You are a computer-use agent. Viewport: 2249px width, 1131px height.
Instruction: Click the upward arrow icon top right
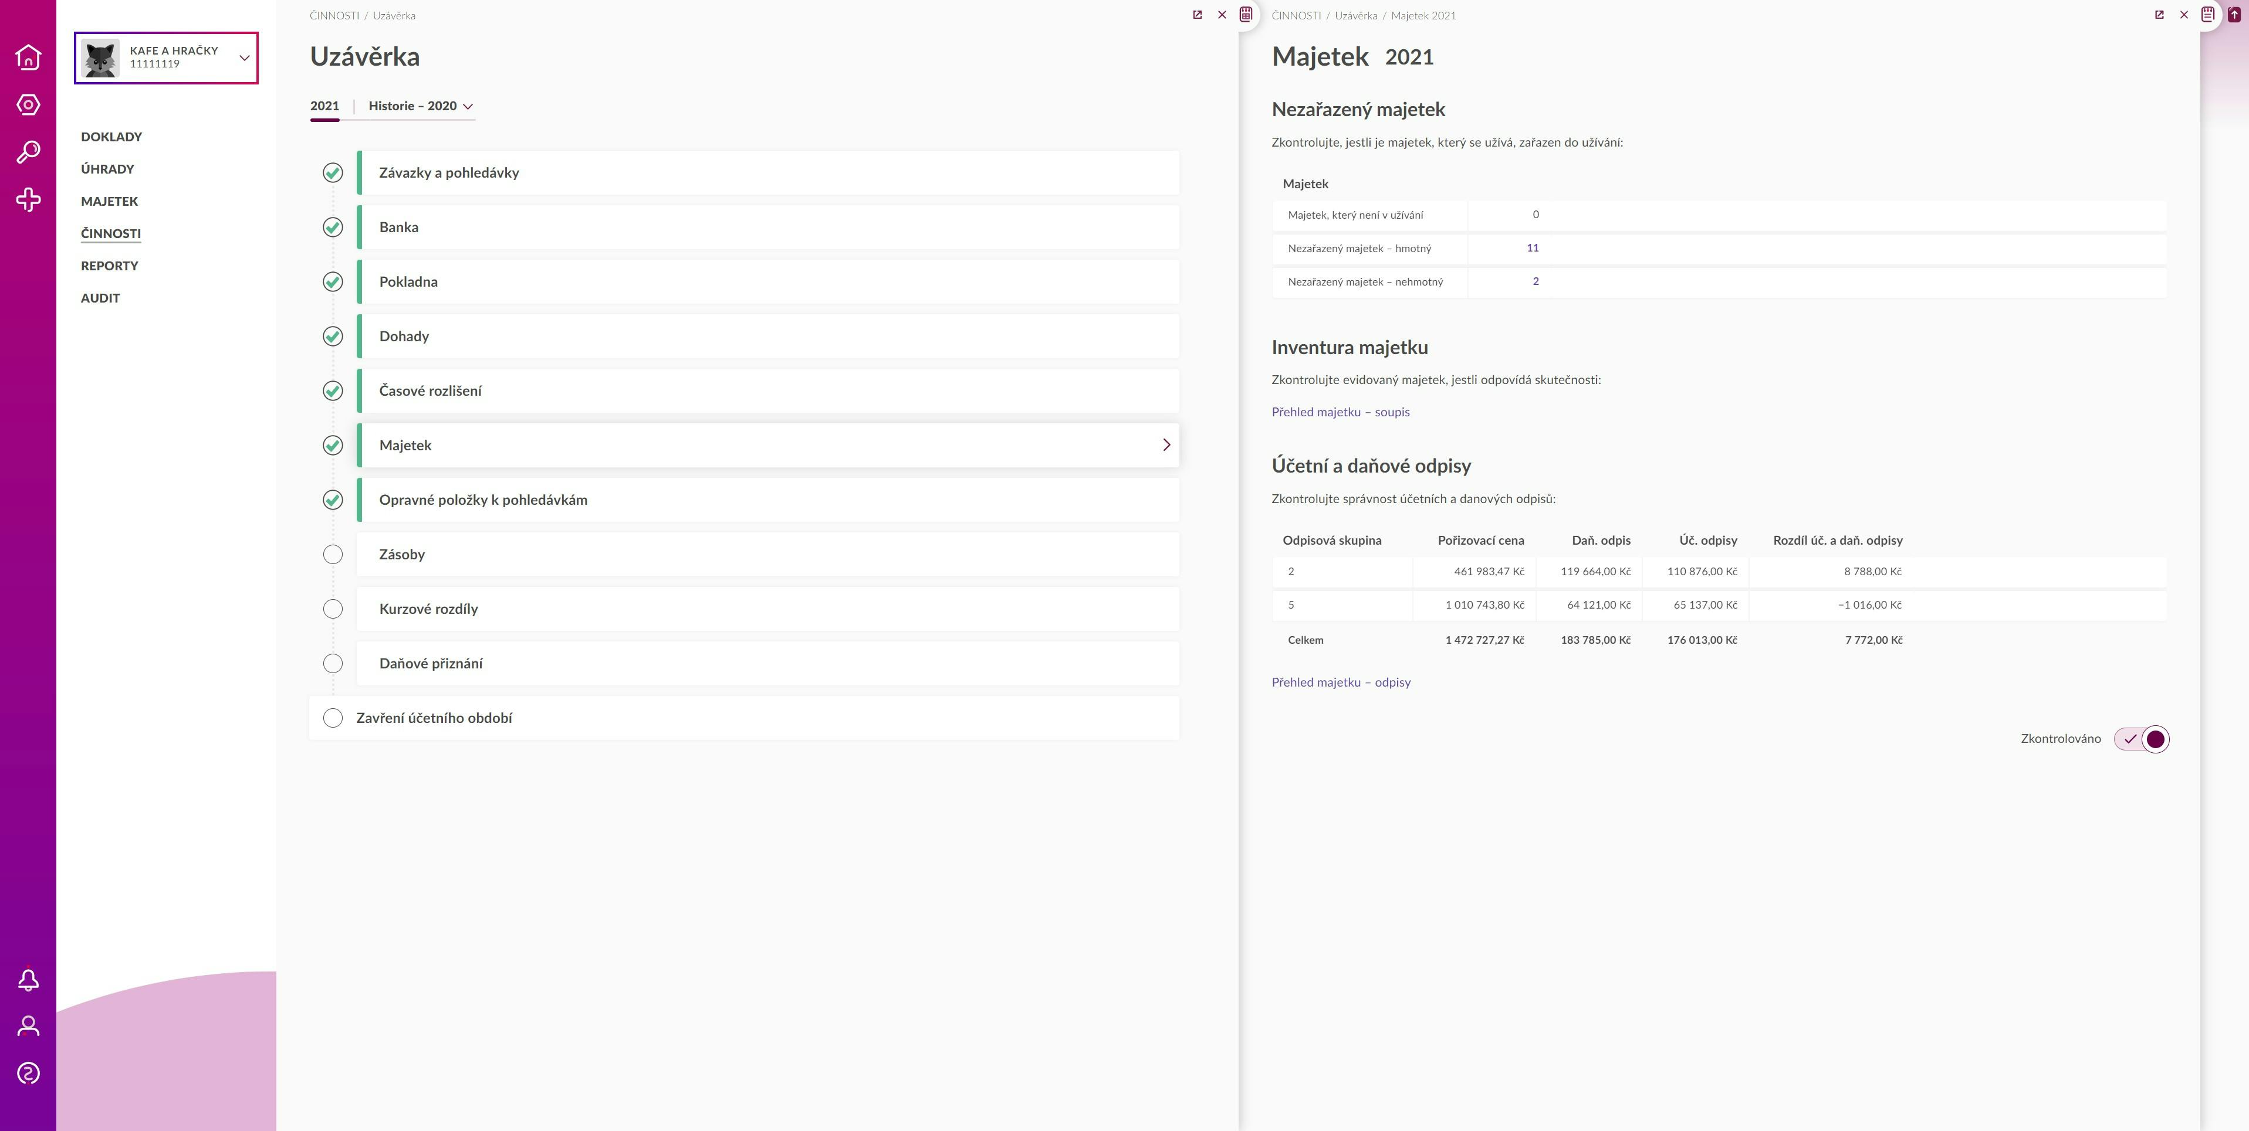click(2234, 15)
